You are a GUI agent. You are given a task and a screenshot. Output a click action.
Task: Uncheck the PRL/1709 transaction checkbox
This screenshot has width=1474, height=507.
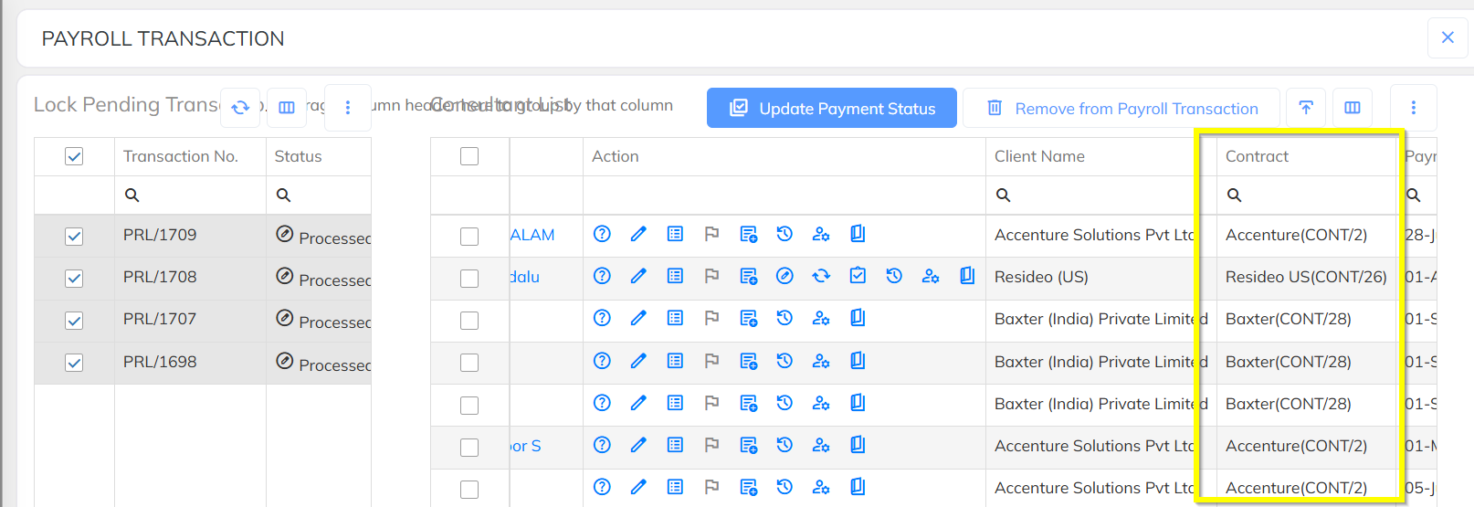coord(74,237)
